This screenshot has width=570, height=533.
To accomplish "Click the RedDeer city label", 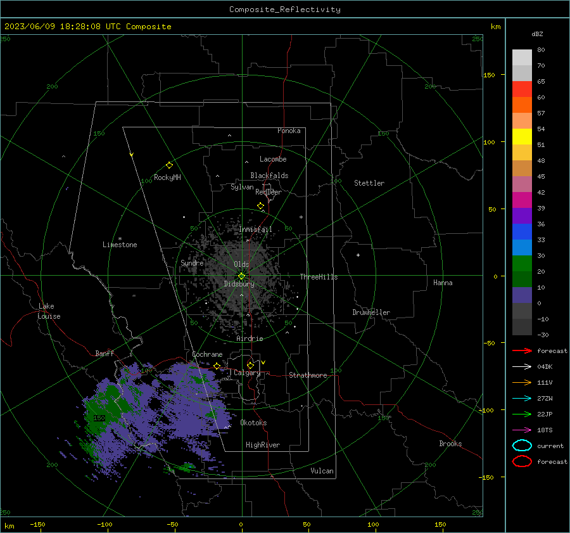I will tap(269, 192).
